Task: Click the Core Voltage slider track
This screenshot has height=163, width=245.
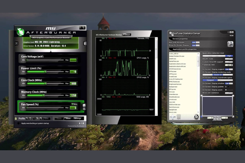Action: pos(45,60)
